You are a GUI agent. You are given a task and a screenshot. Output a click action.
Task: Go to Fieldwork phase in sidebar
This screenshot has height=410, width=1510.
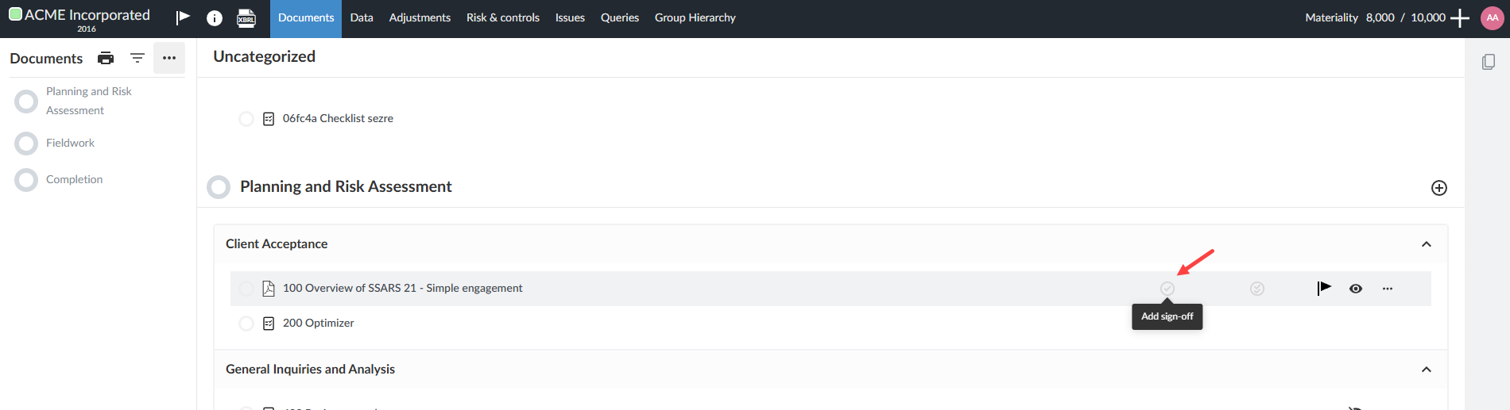click(x=70, y=143)
